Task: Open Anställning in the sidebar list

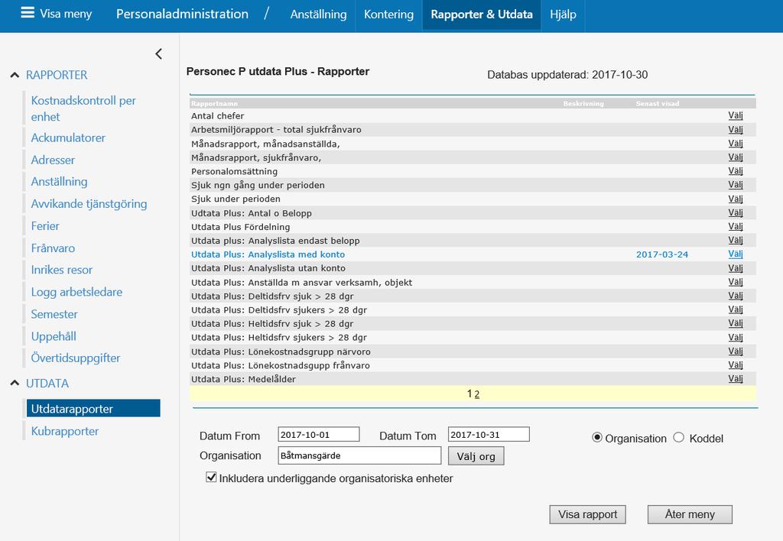Action: (x=59, y=182)
